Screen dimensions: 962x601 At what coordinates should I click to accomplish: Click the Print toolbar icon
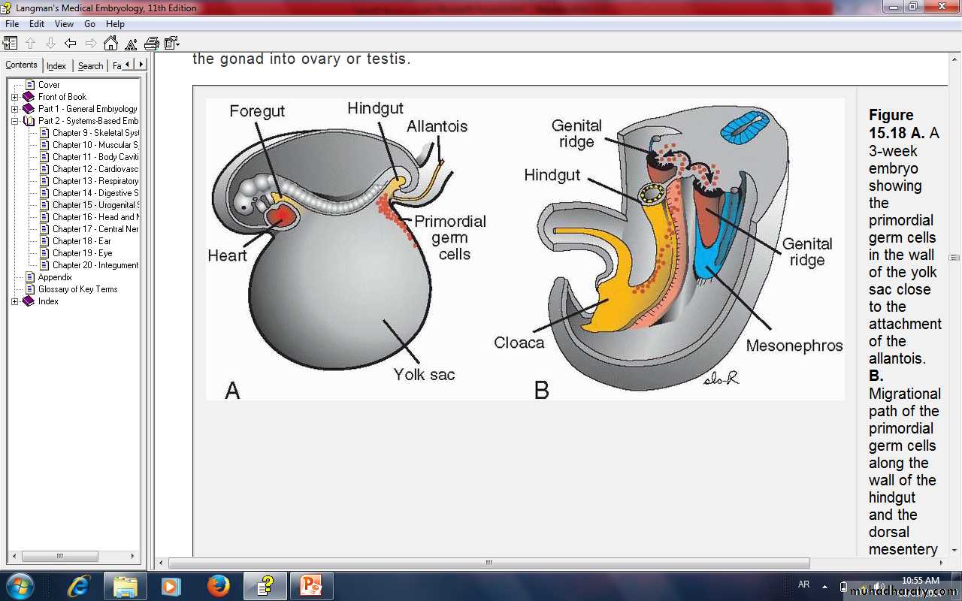[x=152, y=43]
